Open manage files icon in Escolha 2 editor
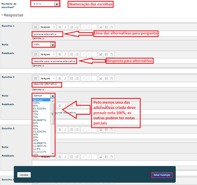 pyautogui.click(x=112, y=78)
